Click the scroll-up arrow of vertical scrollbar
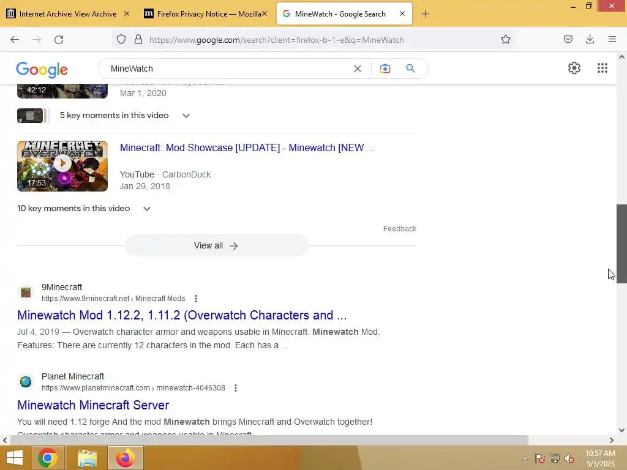The width and height of the screenshot is (627, 470). click(x=621, y=57)
